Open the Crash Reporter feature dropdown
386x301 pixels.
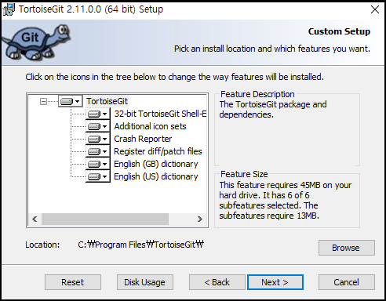pos(97,139)
